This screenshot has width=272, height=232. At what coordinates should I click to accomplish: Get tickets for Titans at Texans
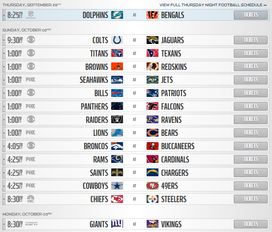251,53
